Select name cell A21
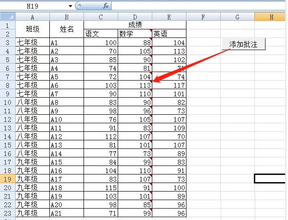 tap(67, 213)
